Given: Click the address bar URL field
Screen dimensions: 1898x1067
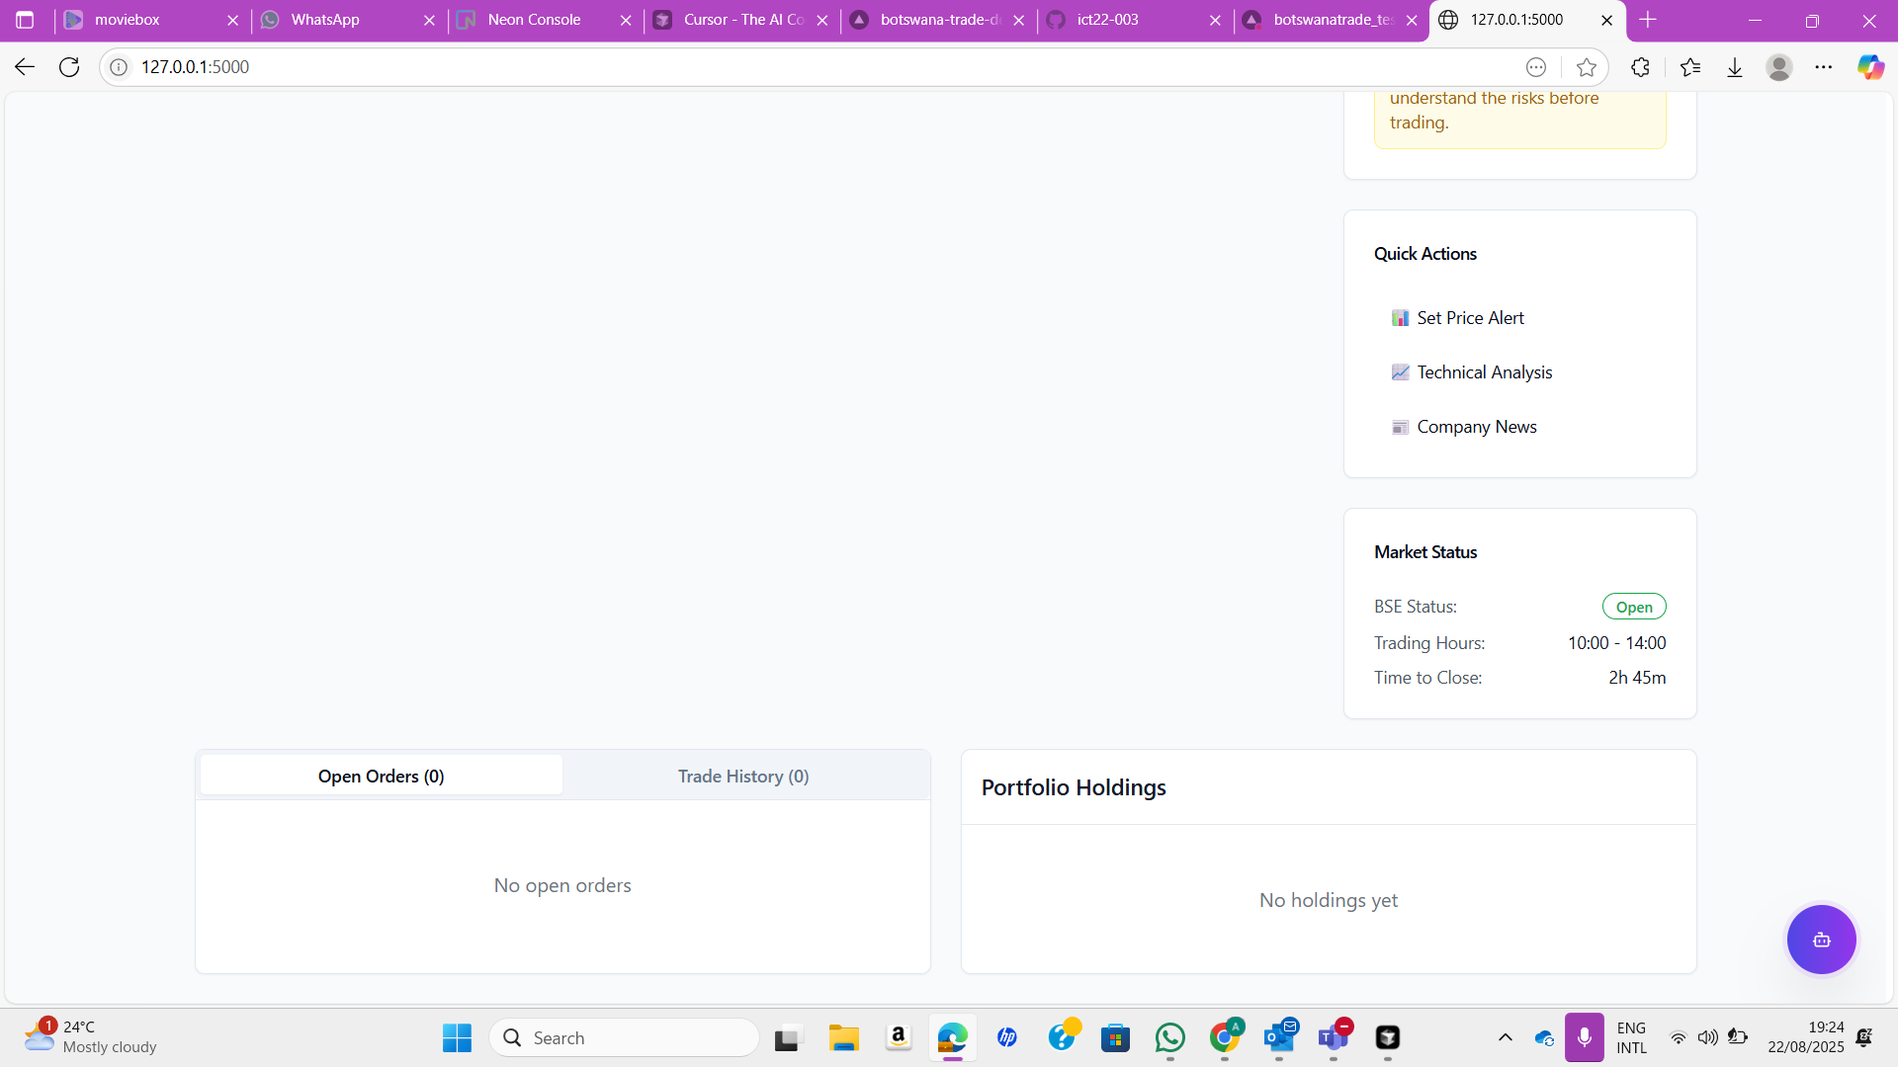Looking at the screenshot, I should coord(791,67).
